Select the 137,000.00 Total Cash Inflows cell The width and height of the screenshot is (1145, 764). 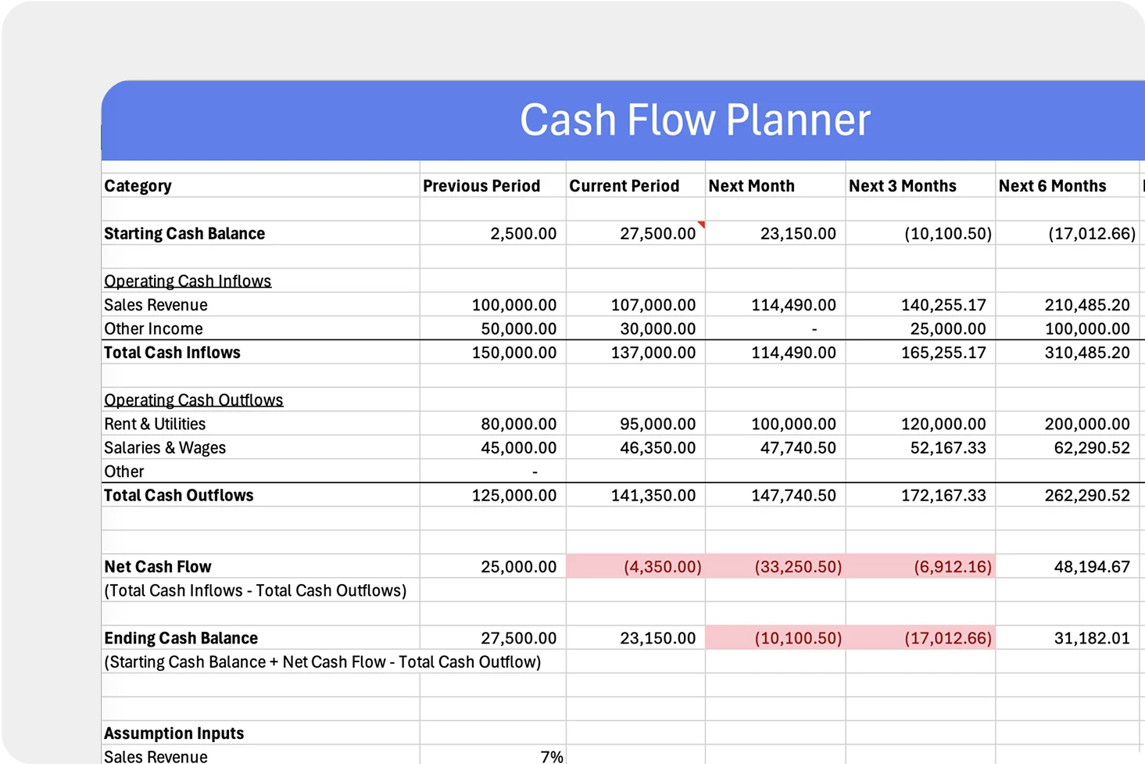635,353
